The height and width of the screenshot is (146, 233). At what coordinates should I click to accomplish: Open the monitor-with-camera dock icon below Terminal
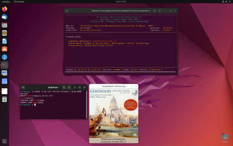(4, 73)
